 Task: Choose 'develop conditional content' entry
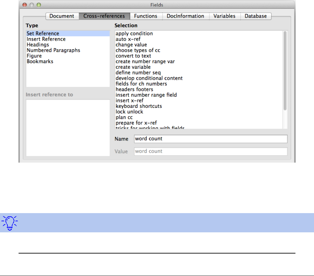[x=198, y=78]
